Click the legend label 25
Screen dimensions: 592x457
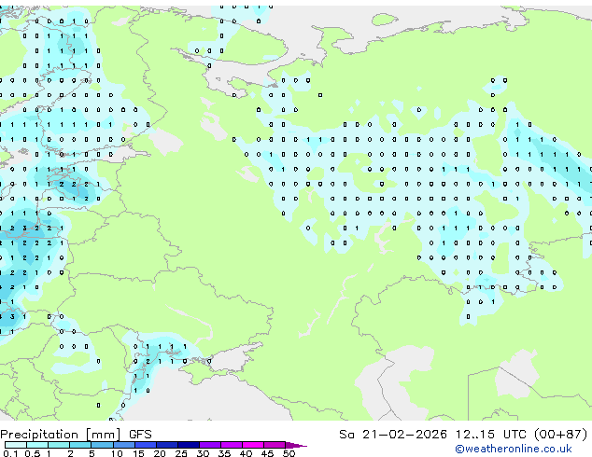[x=181, y=453]
